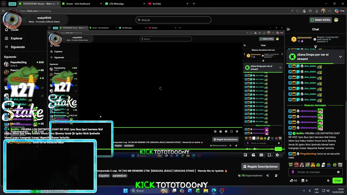Switch to the (78) WhatsApp tab
Screen dimensions: 347x195
tap(125, 4)
